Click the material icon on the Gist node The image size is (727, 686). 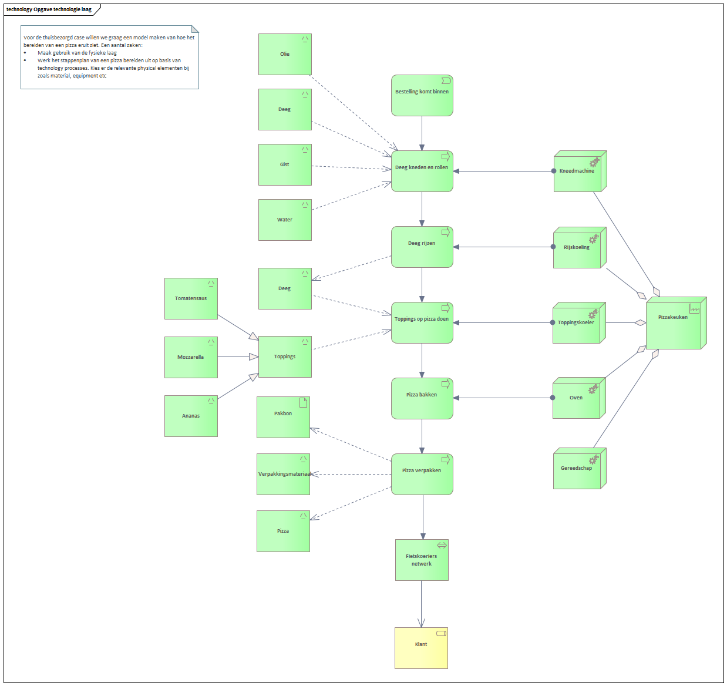pyautogui.click(x=305, y=149)
